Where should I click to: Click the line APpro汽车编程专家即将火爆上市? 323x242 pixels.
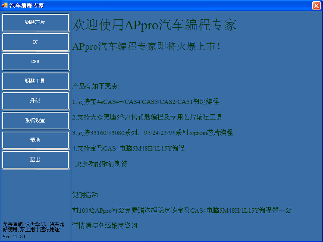pyautogui.click(x=147, y=47)
